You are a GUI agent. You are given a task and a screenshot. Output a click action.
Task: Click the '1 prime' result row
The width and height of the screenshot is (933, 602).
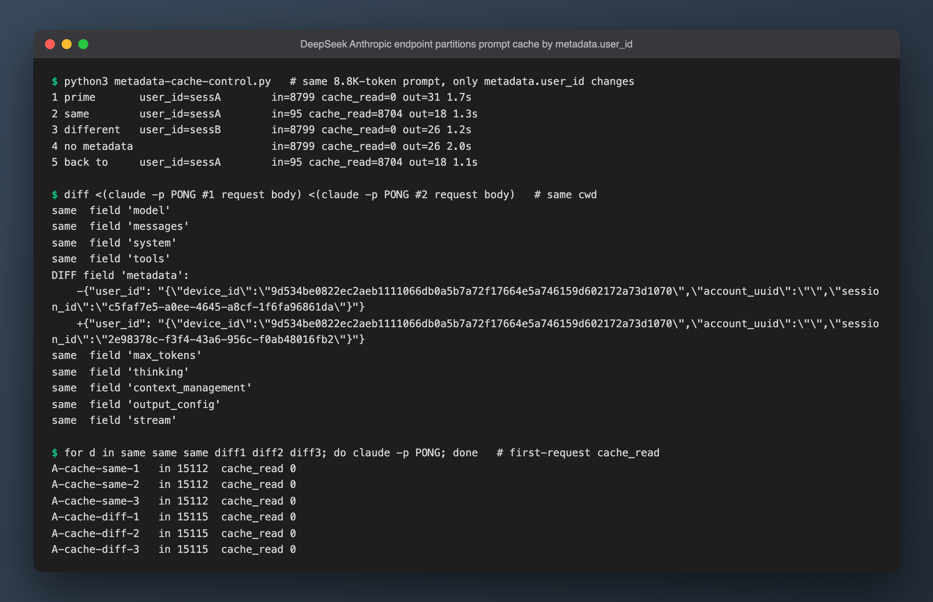click(262, 97)
